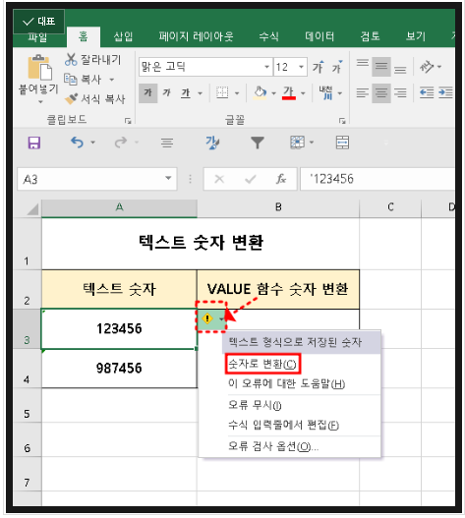The image size is (465, 518).
Task: Open underline style dropdown arrow
Action: coord(200,93)
